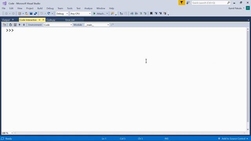Screen dimensions: 251x141
Task: Click the scrollbar down arrow
Action: (x=248, y=129)
